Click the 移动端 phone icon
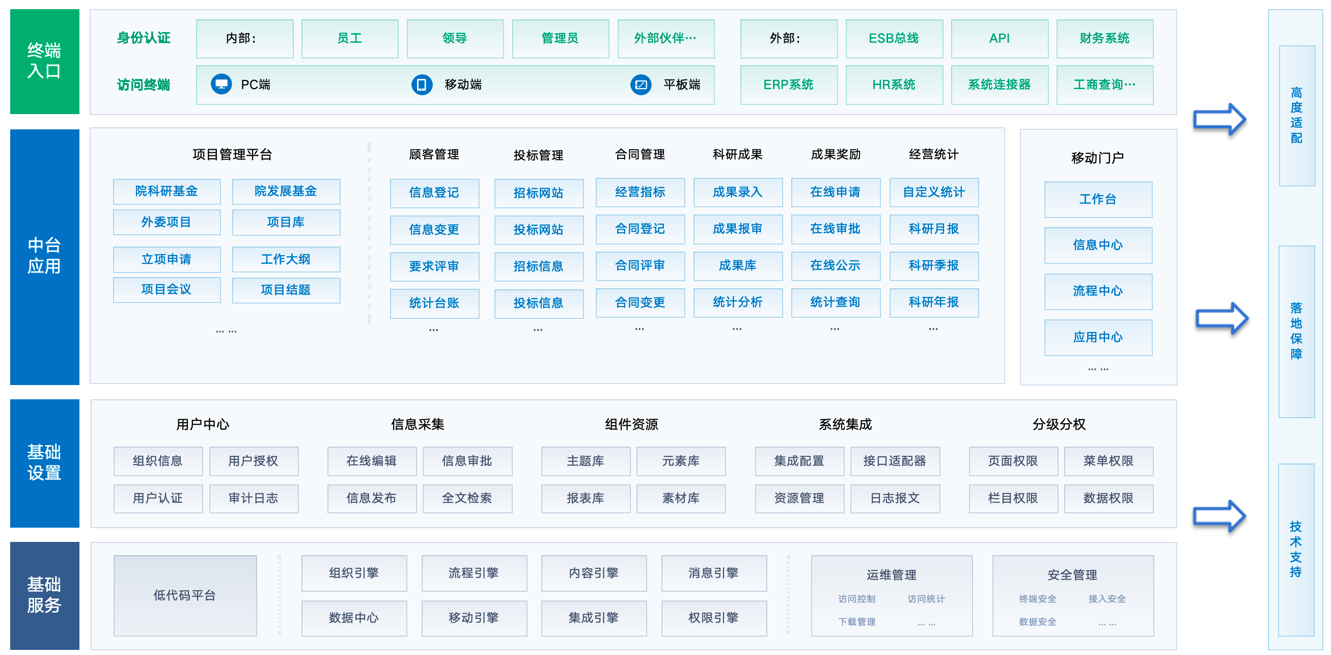This screenshot has height=655, width=1331. point(422,84)
